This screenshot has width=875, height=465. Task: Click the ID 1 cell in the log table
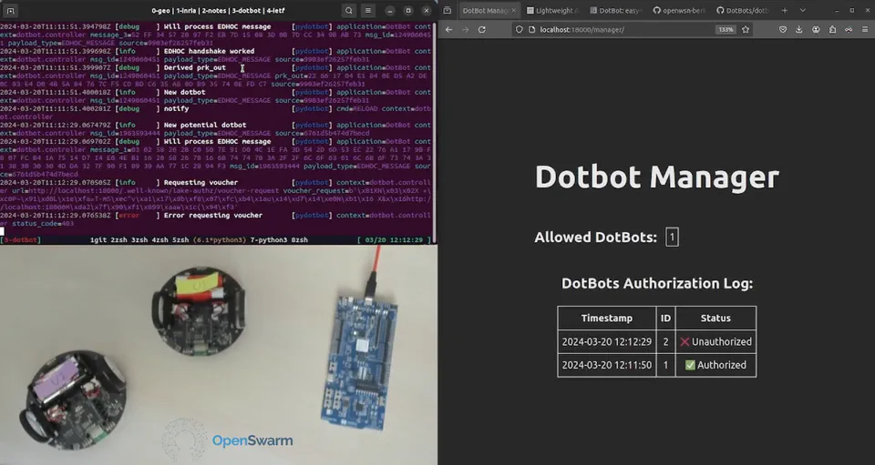point(665,365)
